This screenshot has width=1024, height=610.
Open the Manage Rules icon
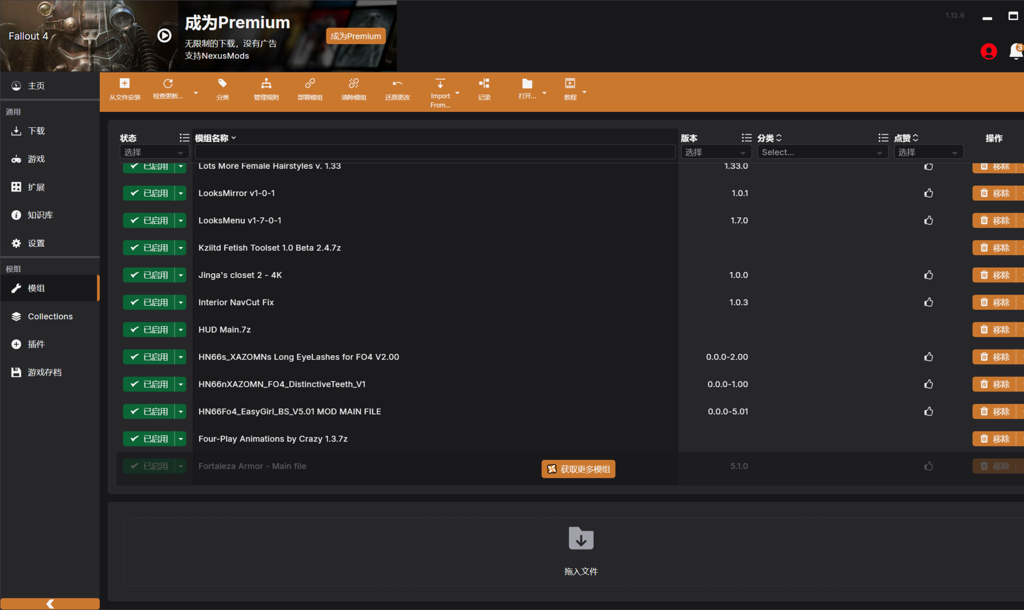[x=266, y=83]
